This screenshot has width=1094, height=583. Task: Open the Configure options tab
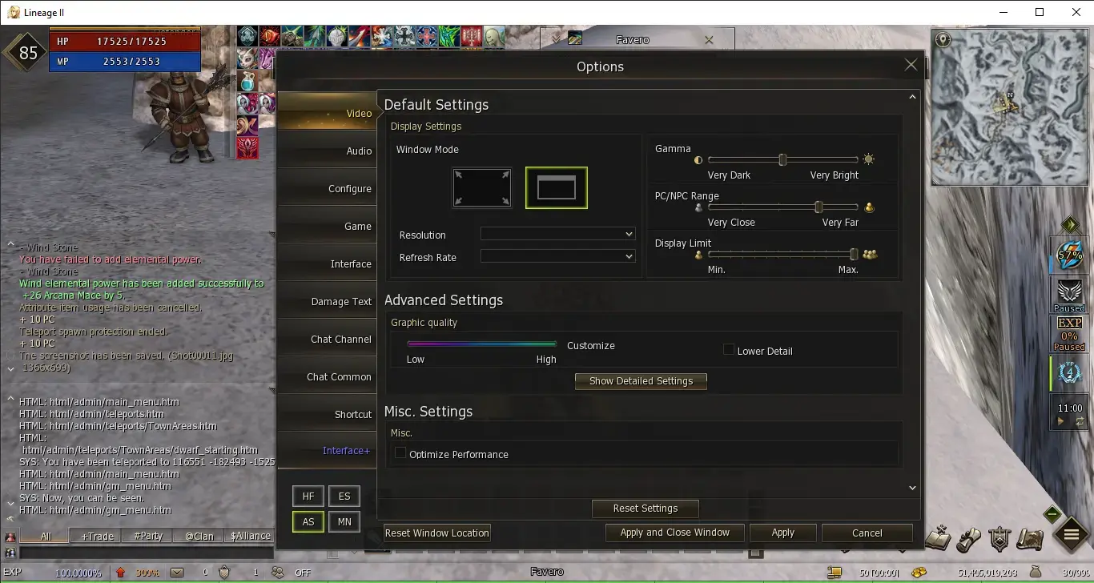pyautogui.click(x=328, y=188)
